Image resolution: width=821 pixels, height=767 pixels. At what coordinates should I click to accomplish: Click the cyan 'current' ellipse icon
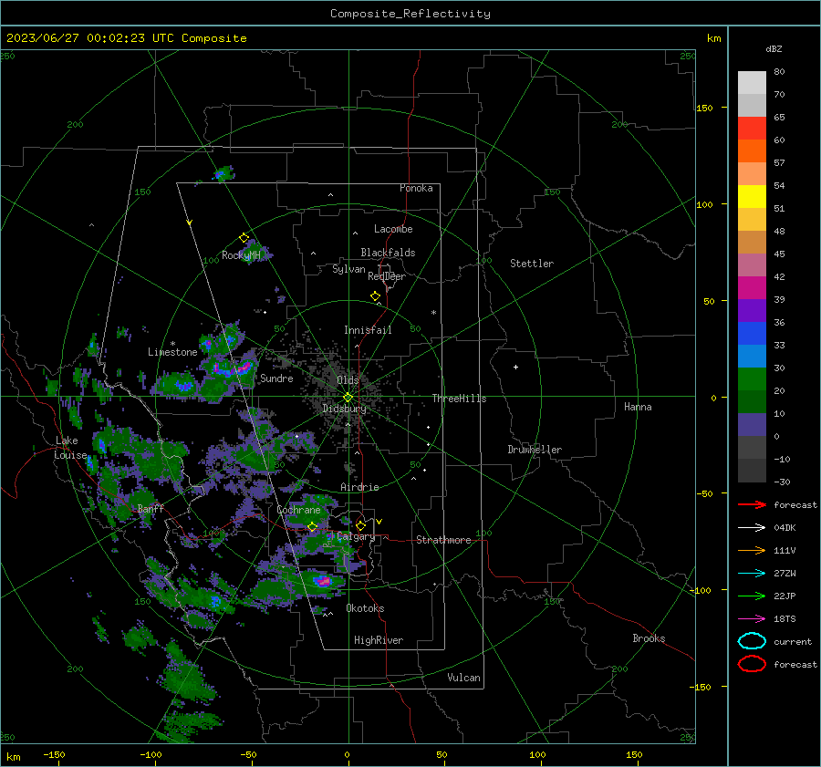coord(752,641)
